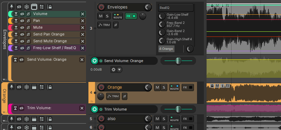Click the pin icon in Orange track panel
The width and height of the screenshot is (281, 130).
coord(12,87)
